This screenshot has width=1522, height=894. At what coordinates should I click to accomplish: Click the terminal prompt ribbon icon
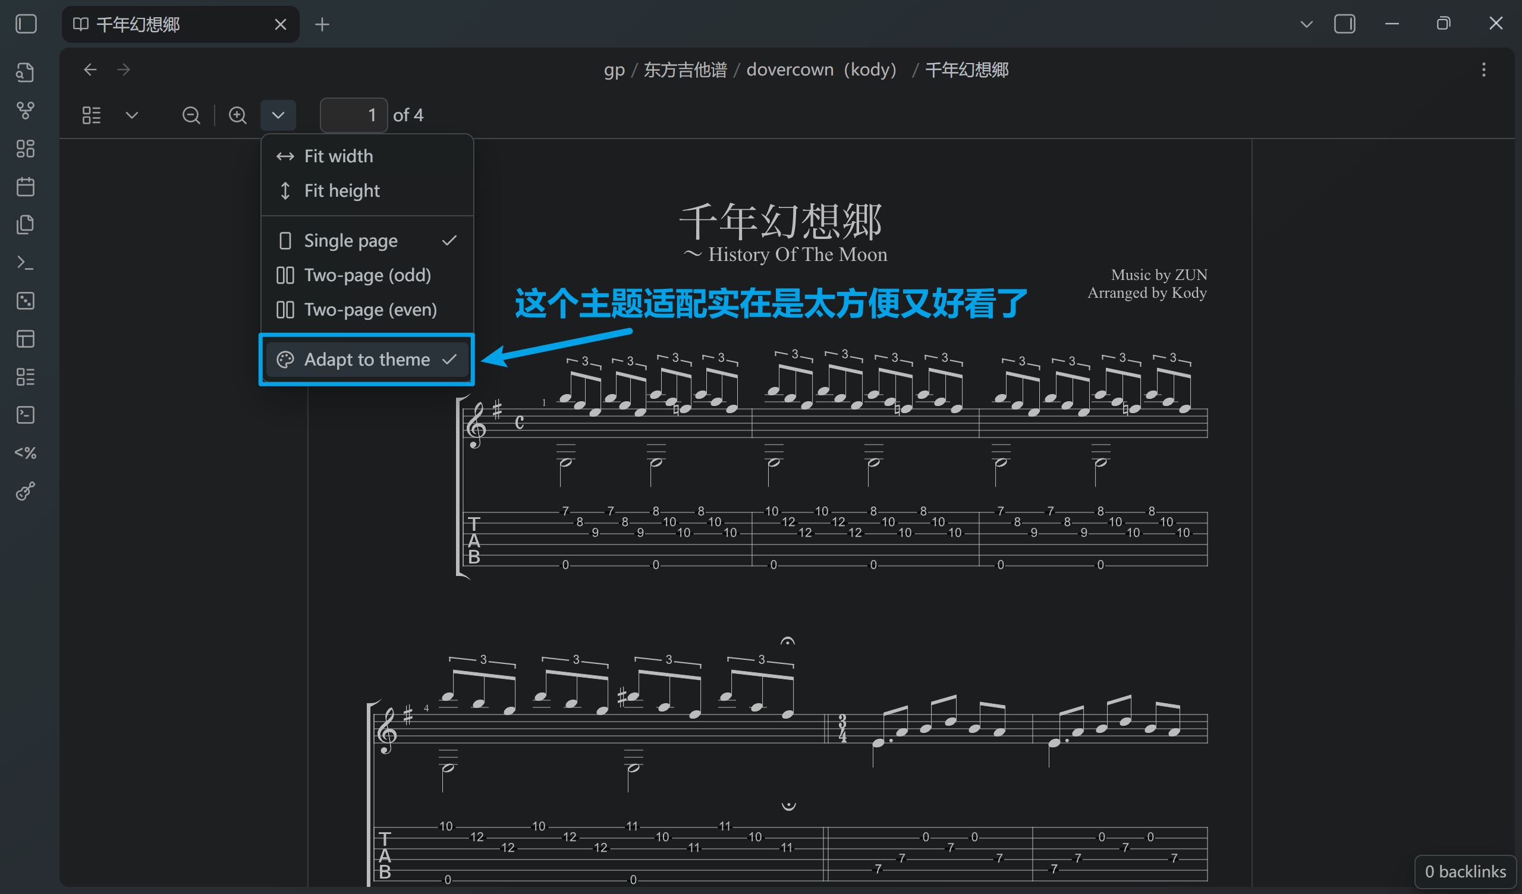point(26,263)
